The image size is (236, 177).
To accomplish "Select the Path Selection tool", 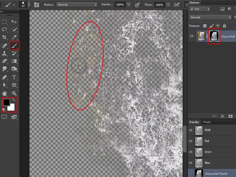I will coord(4,85).
